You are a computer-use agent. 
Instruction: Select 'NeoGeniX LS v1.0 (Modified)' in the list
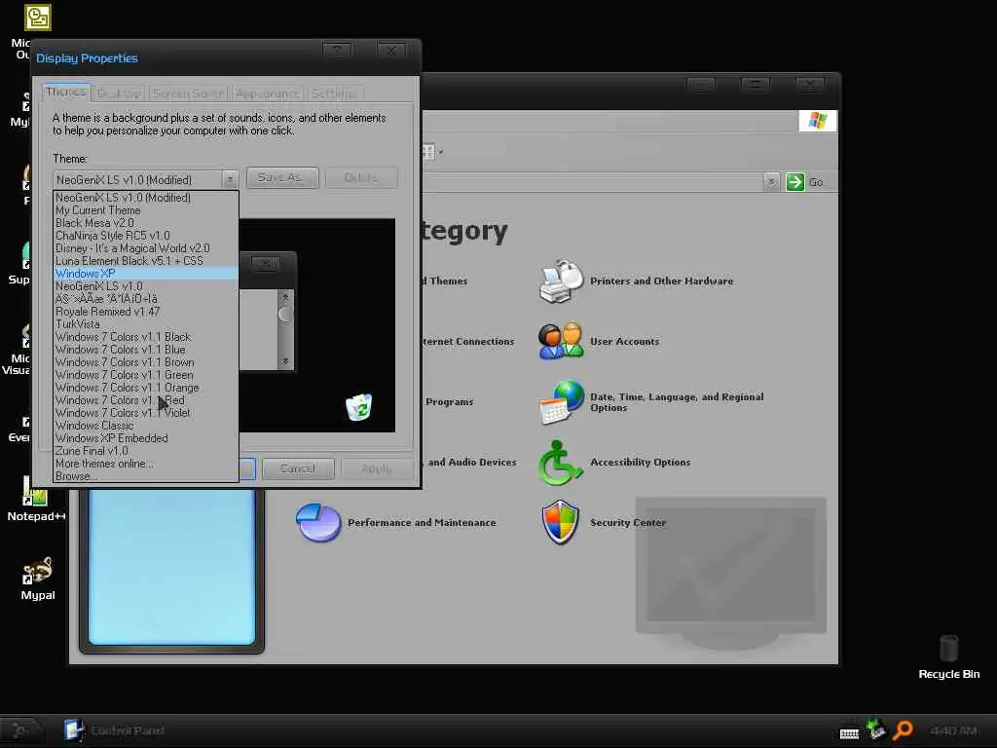click(146, 198)
